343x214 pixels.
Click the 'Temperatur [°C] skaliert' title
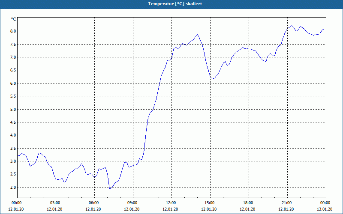(175, 4)
